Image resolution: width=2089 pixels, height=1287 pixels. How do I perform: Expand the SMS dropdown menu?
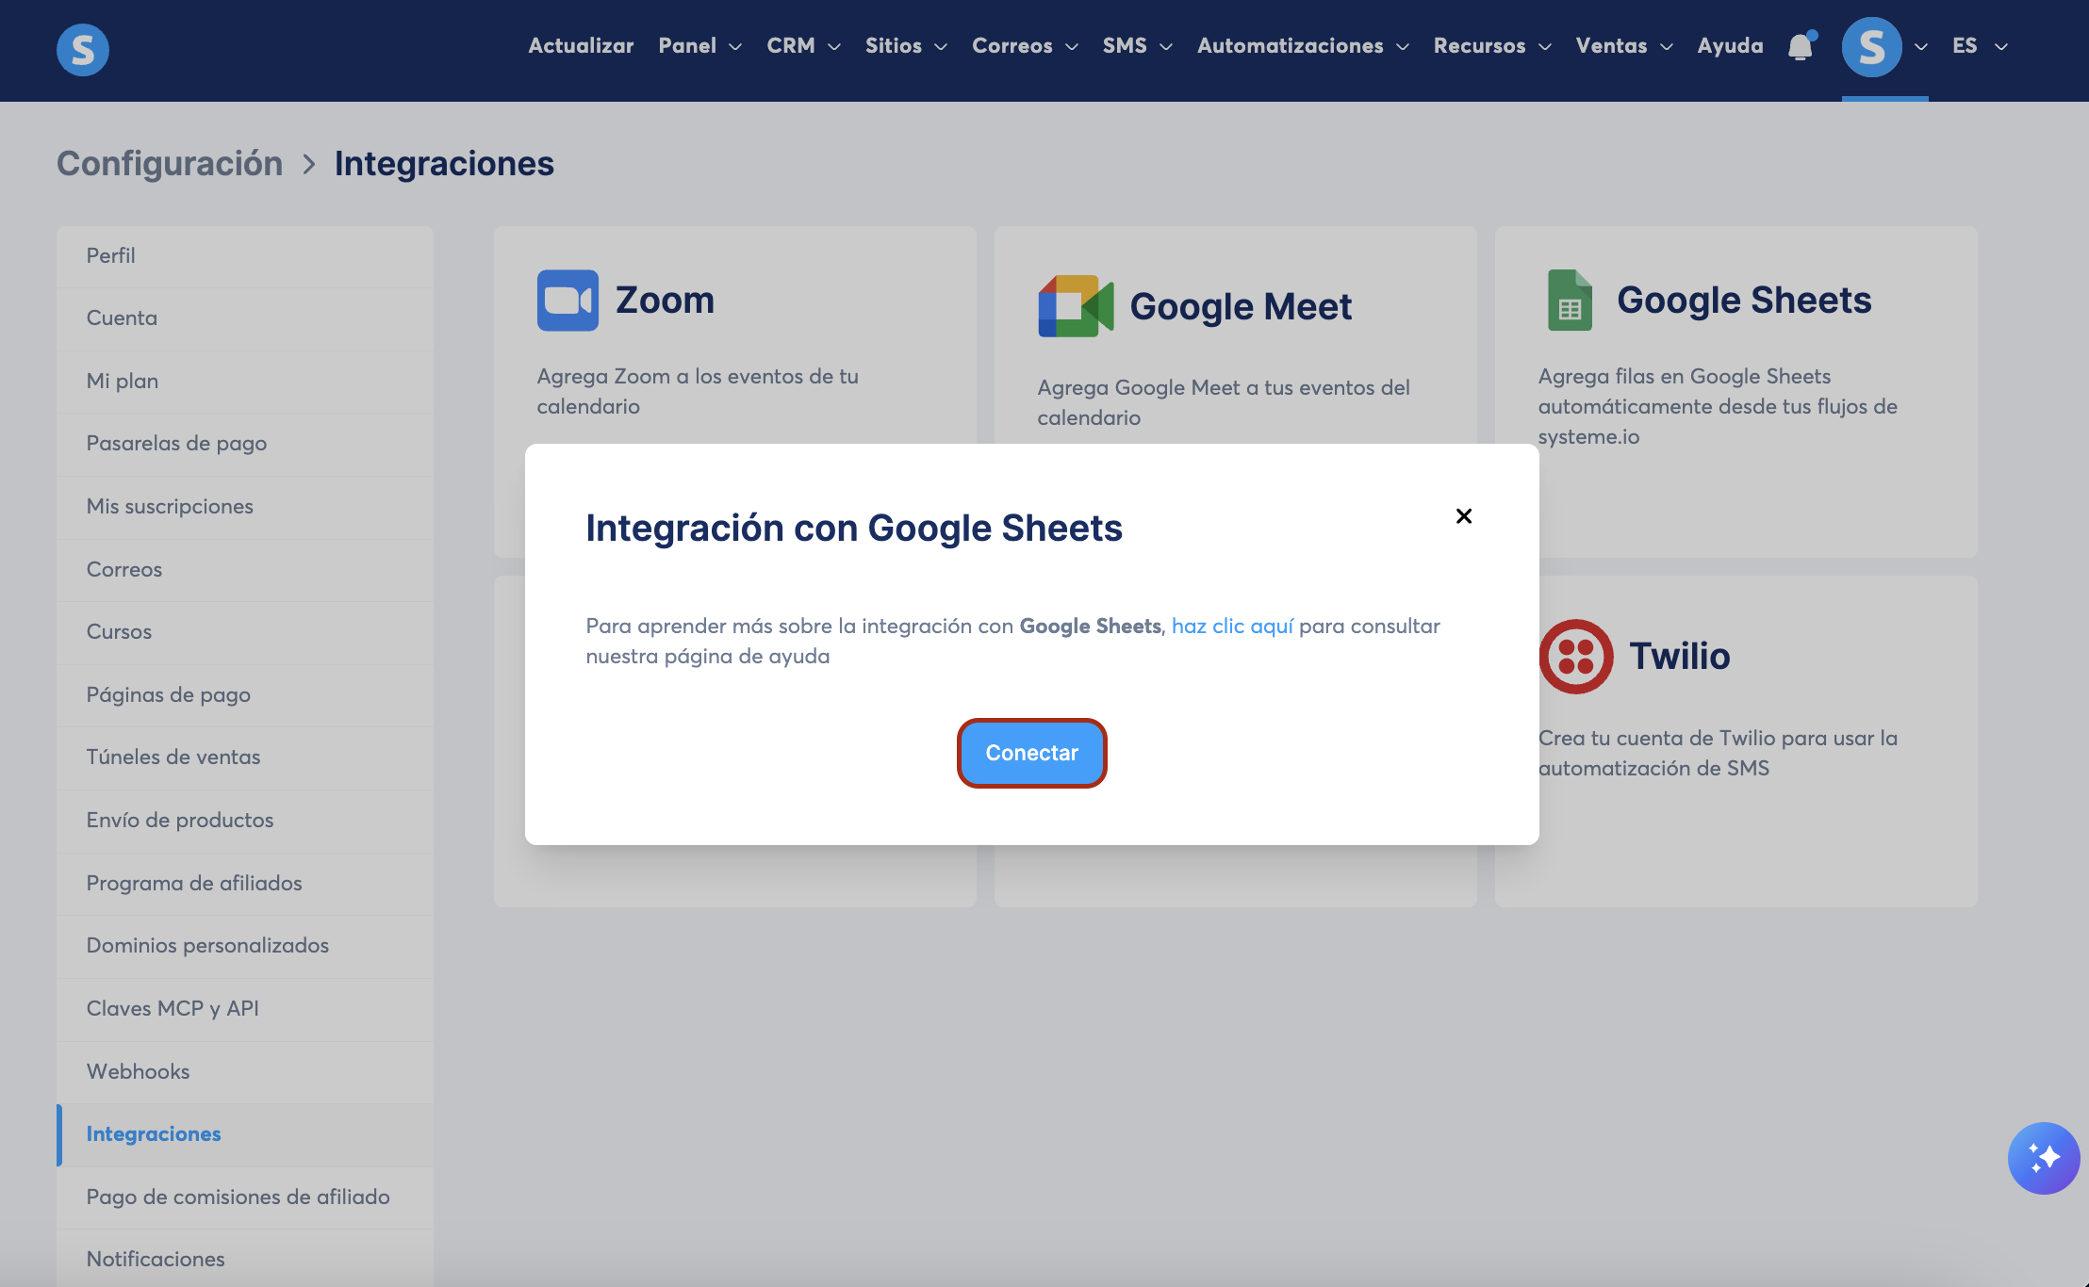click(x=1137, y=45)
